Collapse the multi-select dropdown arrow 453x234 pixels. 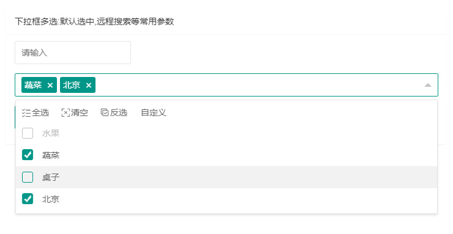click(x=428, y=85)
